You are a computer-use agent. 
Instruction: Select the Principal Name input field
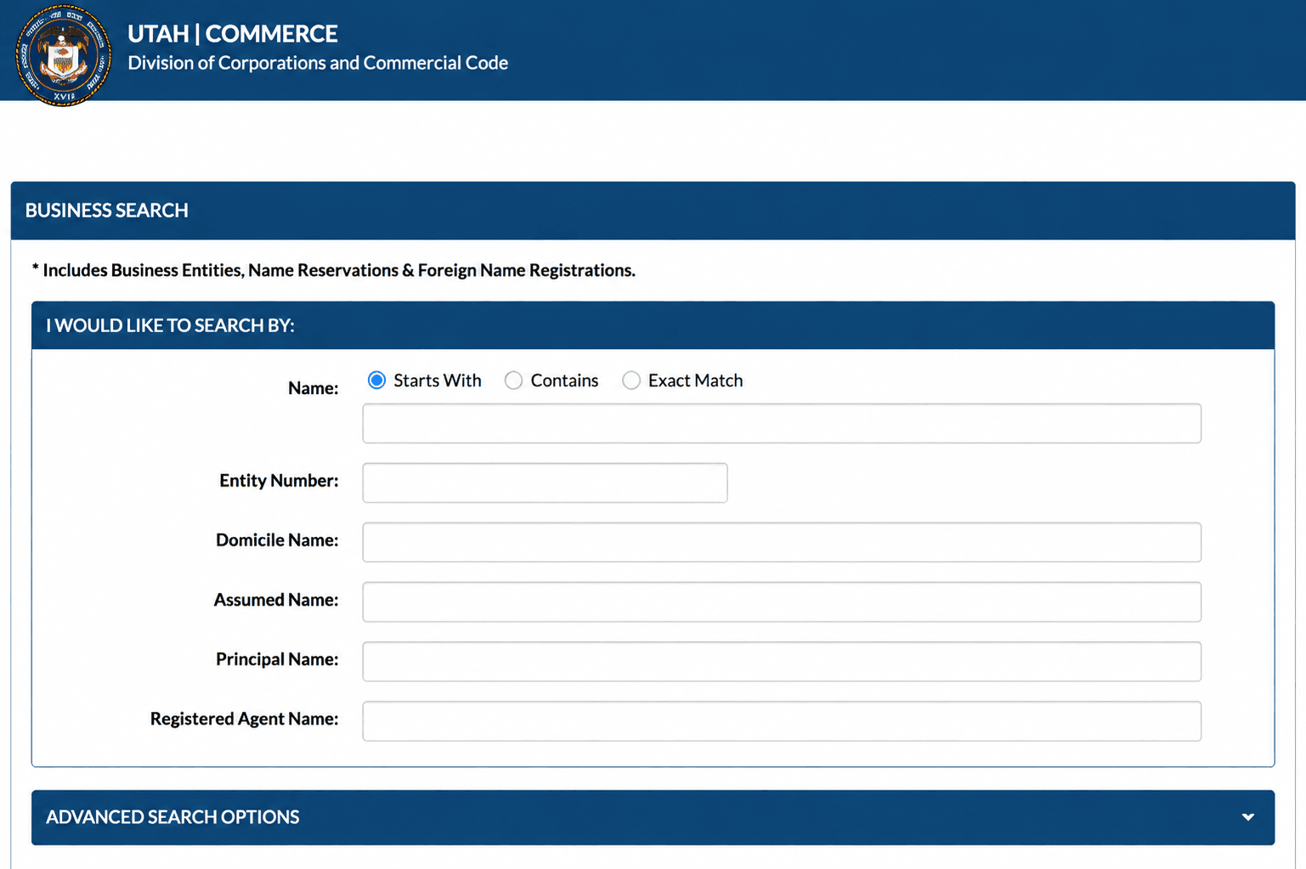[x=782, y=661]
